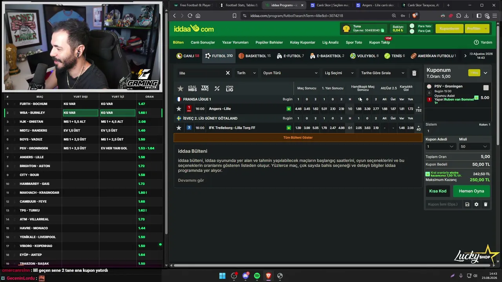
Task: Copy member number with the green copy icon
Action: coord(382,31)
